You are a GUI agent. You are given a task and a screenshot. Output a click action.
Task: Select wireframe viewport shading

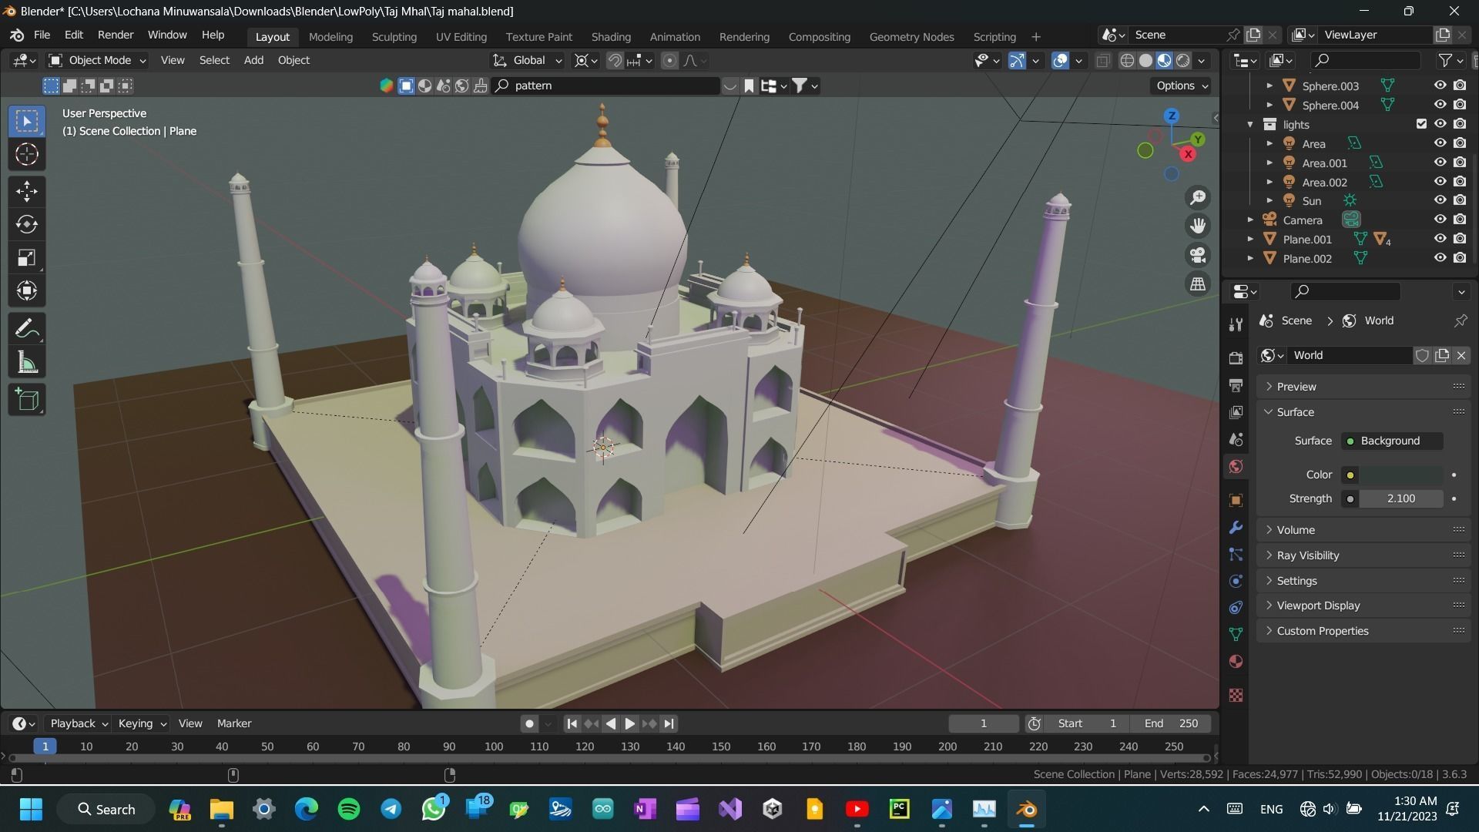point(1127,61)
